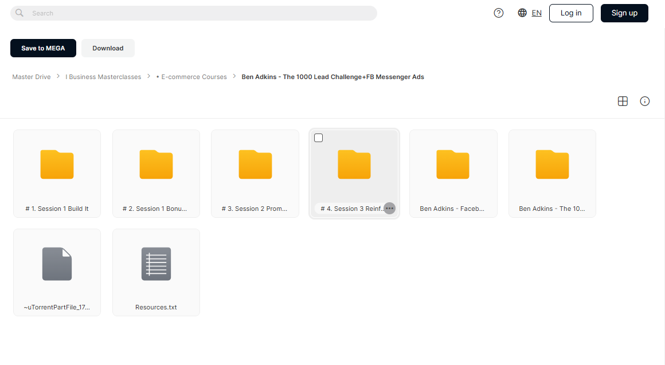This screenshot has width=665, height=365.
Task: Tick the checkbox on Session 3 folder
Action: 319,138
